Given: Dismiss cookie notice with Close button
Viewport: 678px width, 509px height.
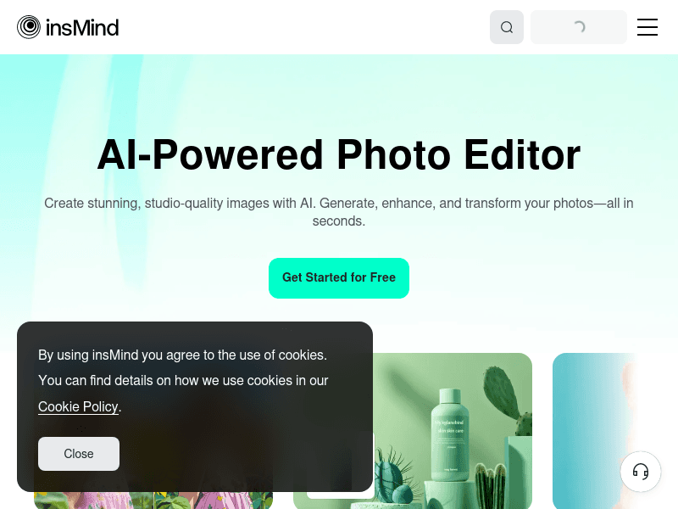Looking at the screenshot, I should [79, 454].
